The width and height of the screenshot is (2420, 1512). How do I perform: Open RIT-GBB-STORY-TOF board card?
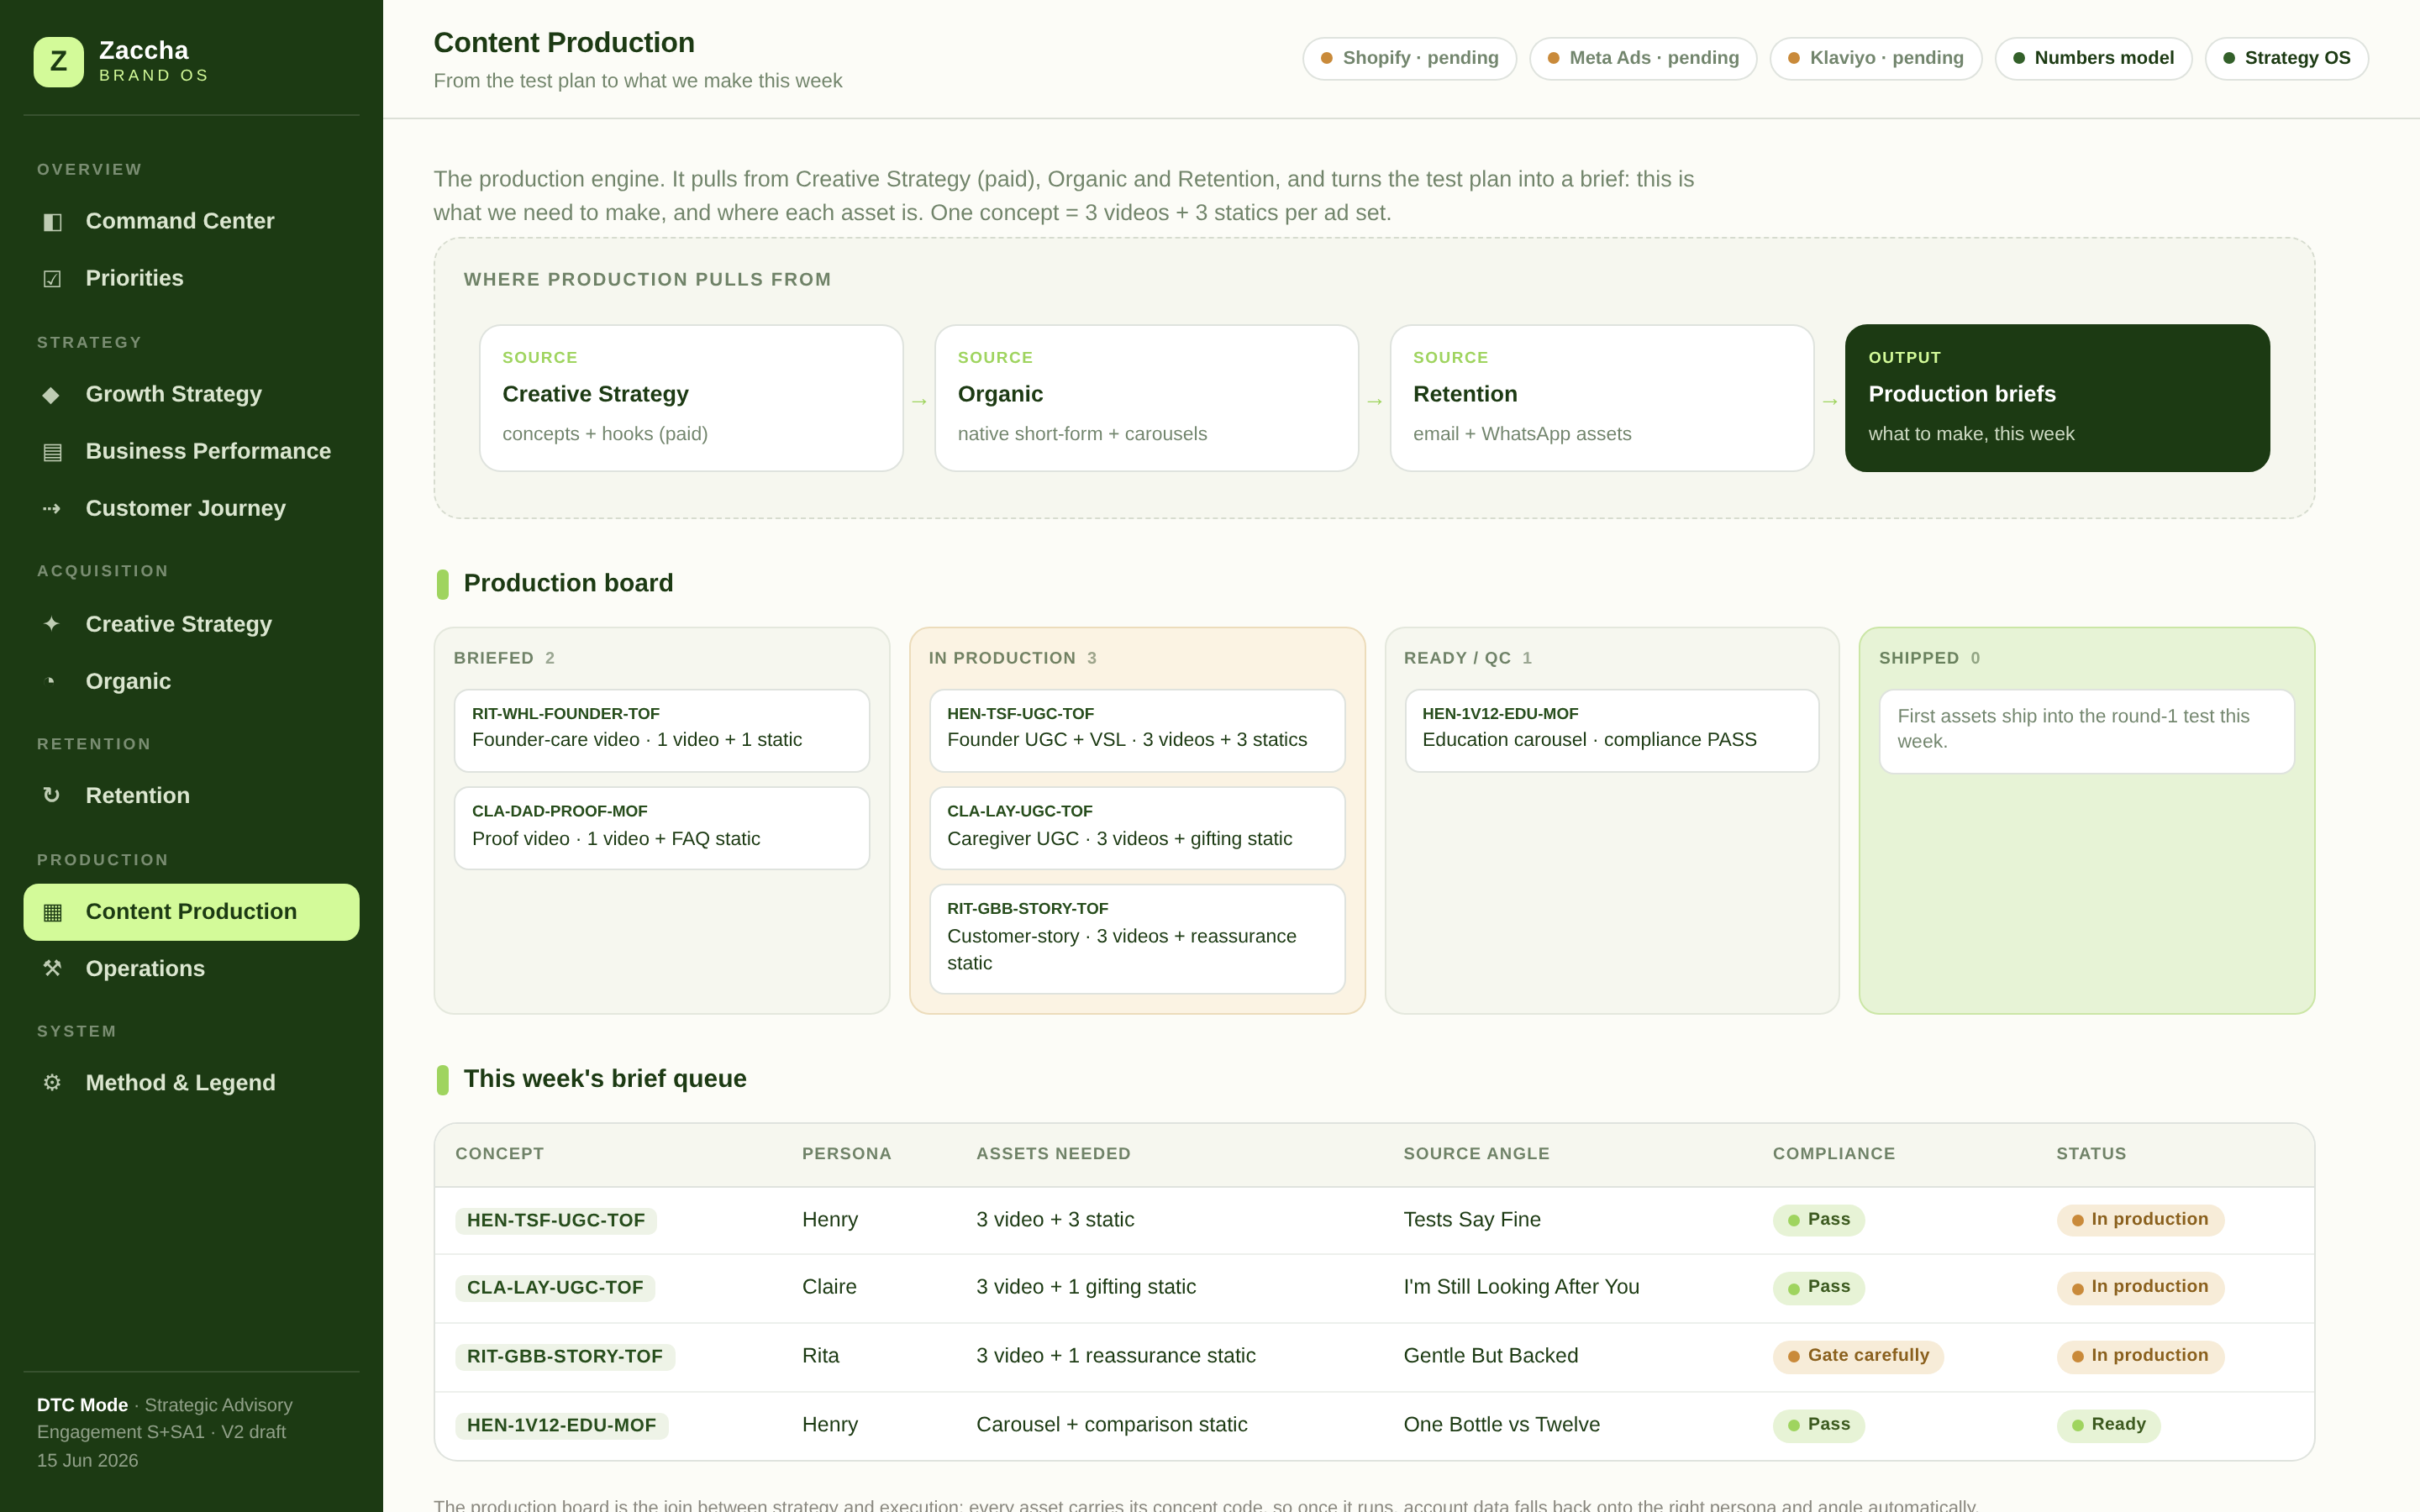[x=1137, y=938]
